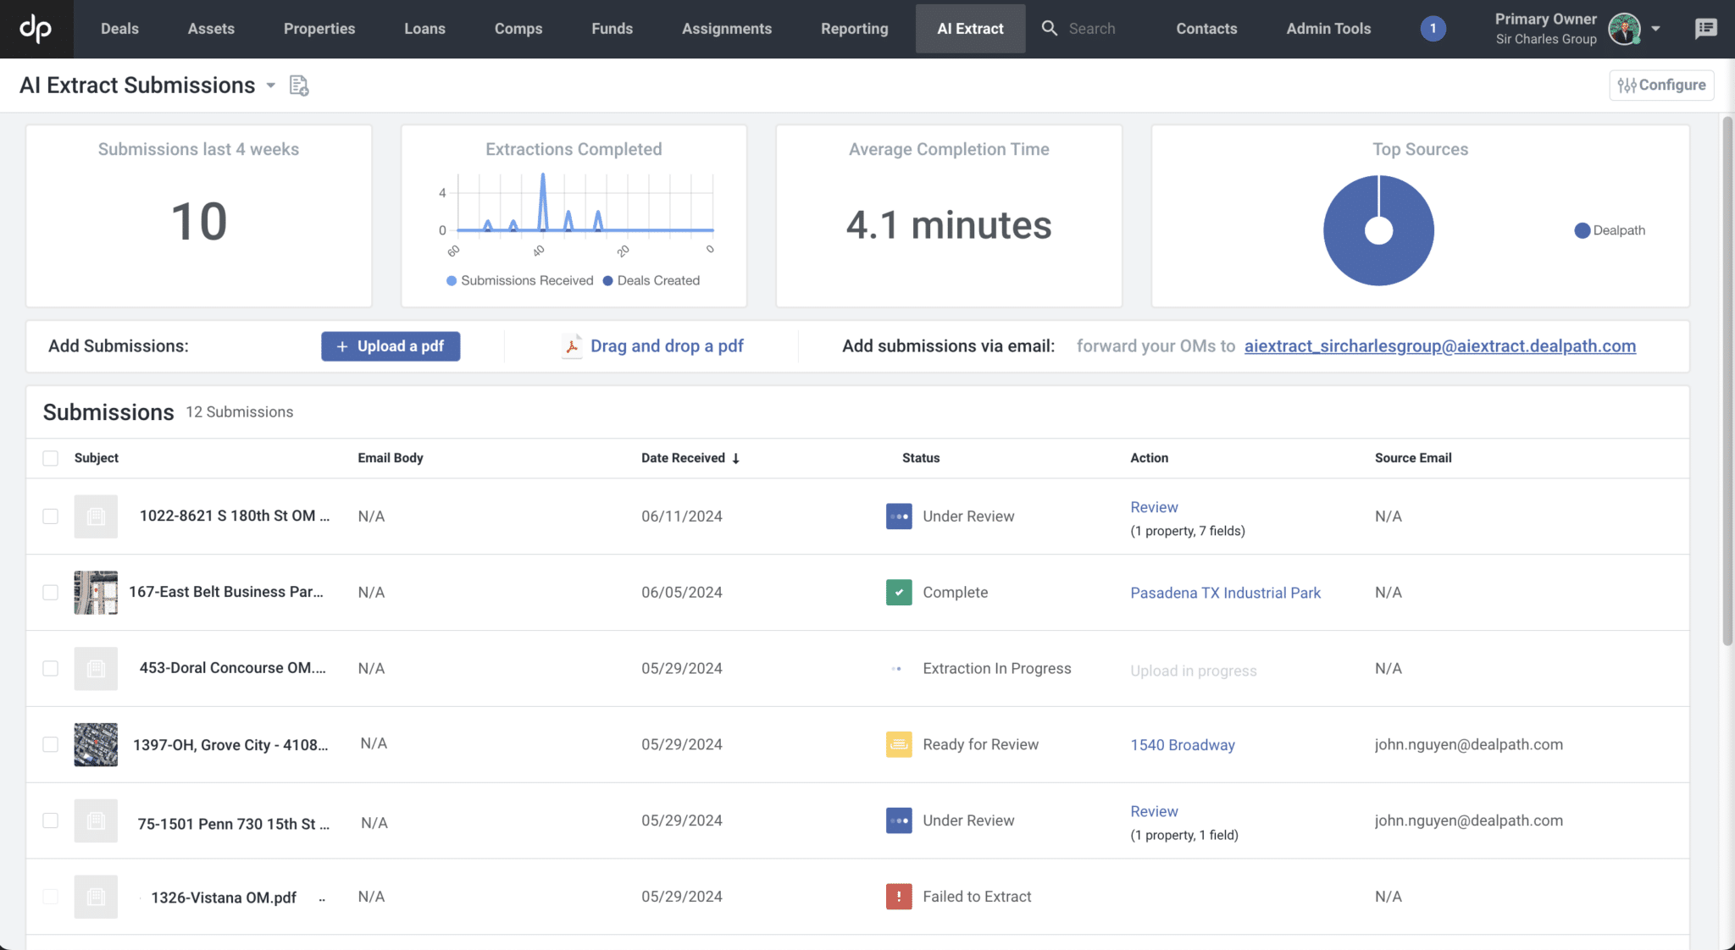Open the Assets menu
The width and height of the screenshot is (1735, 950).
tap(211, 29)
